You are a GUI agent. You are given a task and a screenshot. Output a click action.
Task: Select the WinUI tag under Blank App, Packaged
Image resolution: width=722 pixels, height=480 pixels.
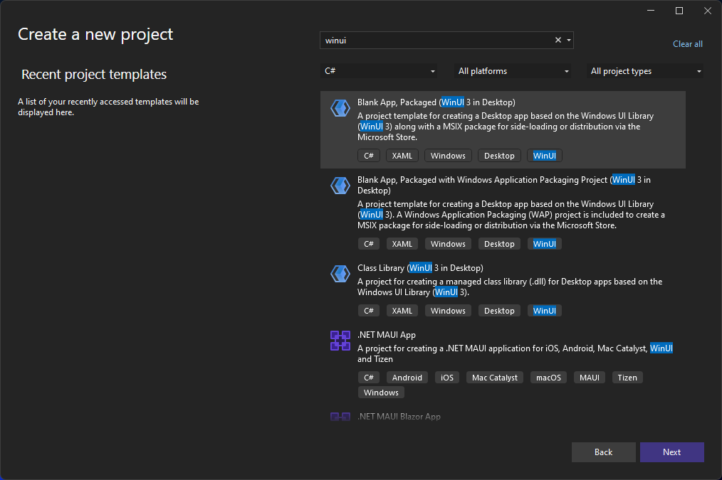(x=544, y=155)
